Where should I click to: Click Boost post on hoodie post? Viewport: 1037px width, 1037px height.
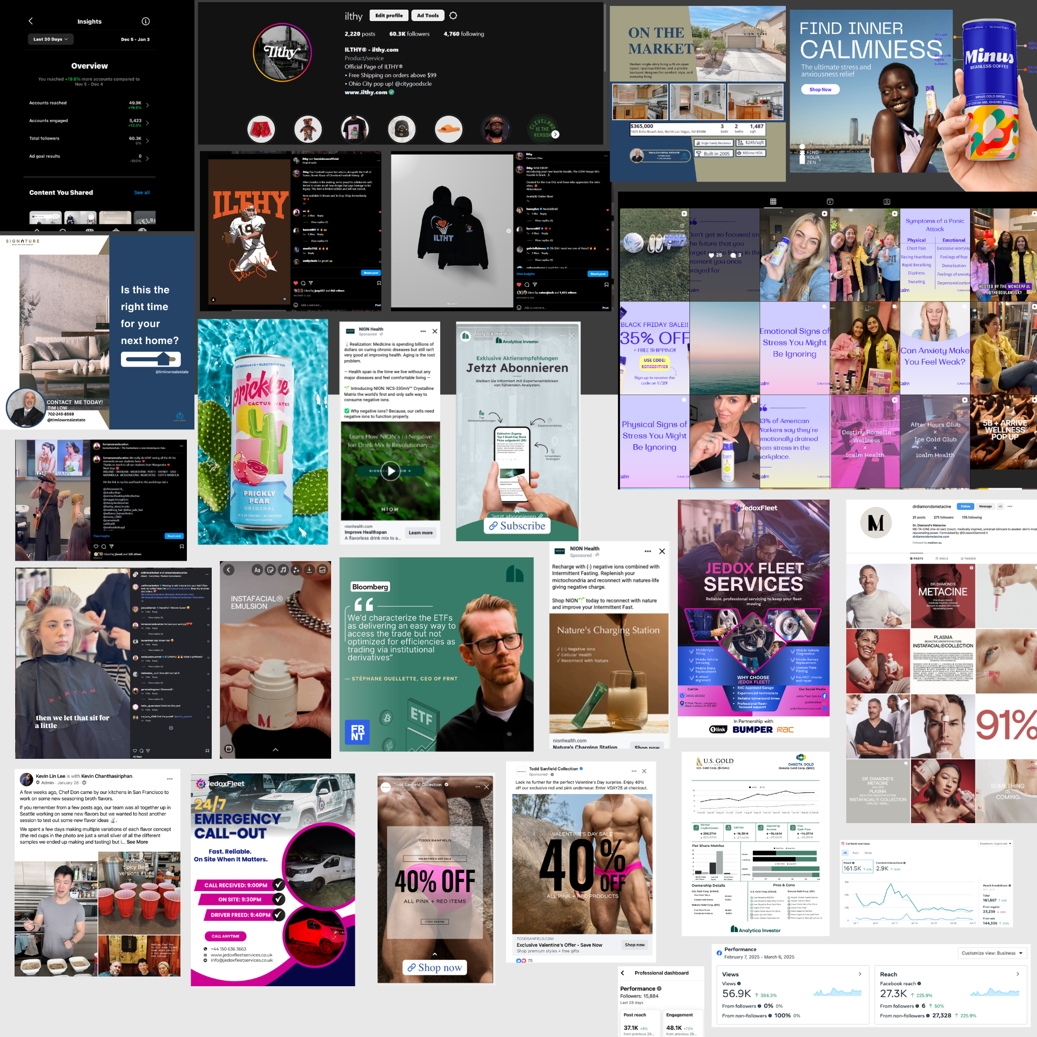(598, 274)
